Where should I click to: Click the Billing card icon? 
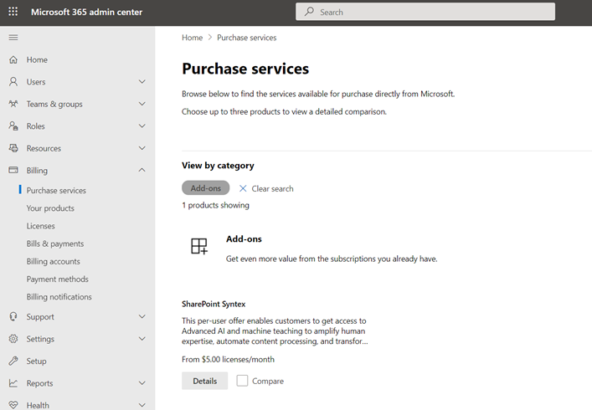point(13,170)
